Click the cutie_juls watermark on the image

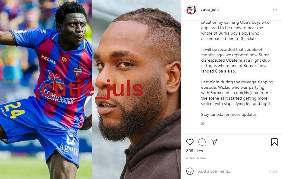coord(92,89)
